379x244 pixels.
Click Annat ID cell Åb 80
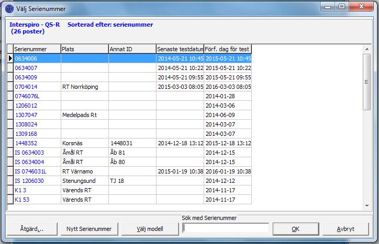[x=132, y=162]
